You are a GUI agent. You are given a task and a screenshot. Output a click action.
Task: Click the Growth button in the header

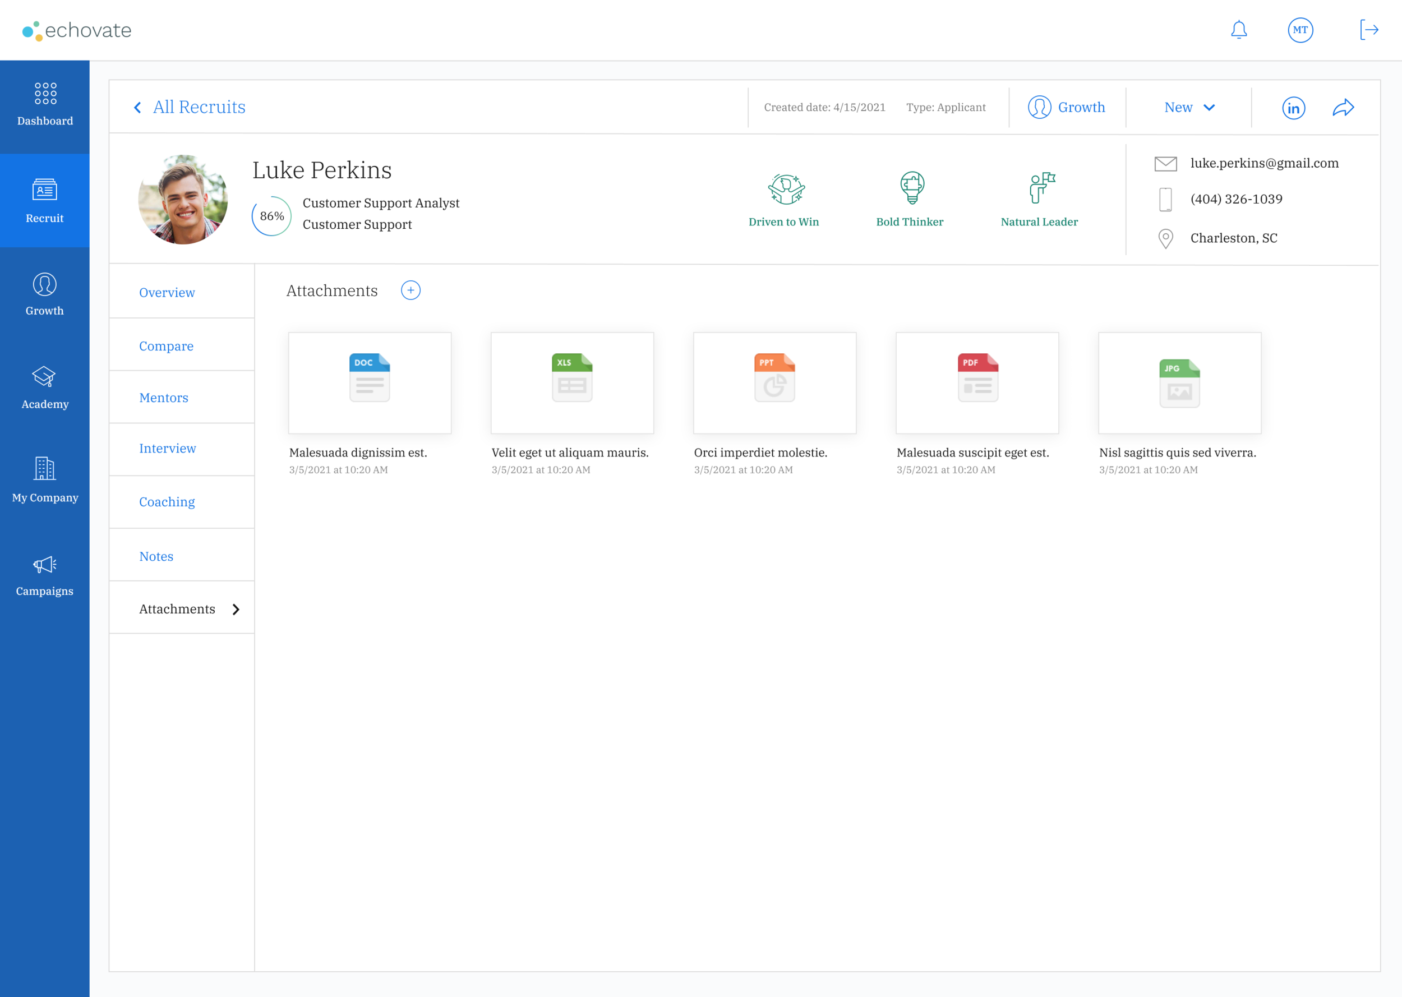(1067, 108)
